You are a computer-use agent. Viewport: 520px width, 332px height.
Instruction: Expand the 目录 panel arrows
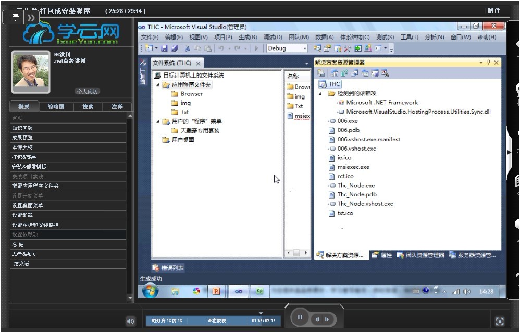(x=31, y=17)
